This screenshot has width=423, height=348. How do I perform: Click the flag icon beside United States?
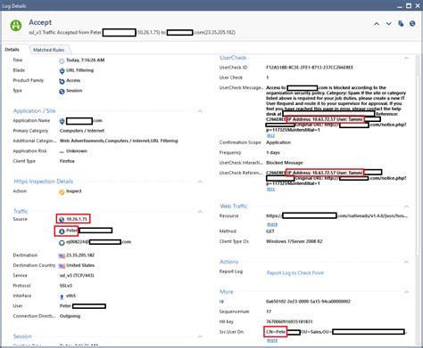(62, 265)
